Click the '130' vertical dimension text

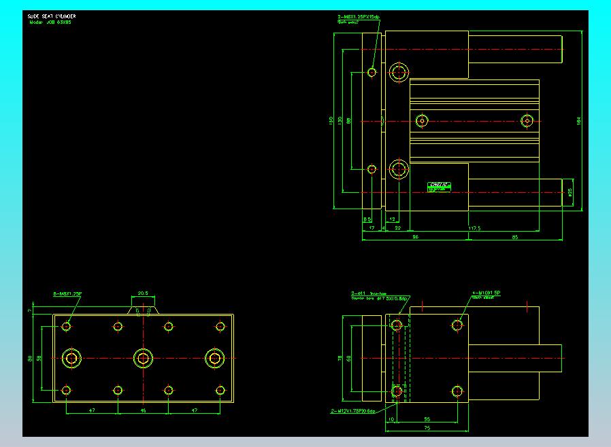tap(340, 121)
